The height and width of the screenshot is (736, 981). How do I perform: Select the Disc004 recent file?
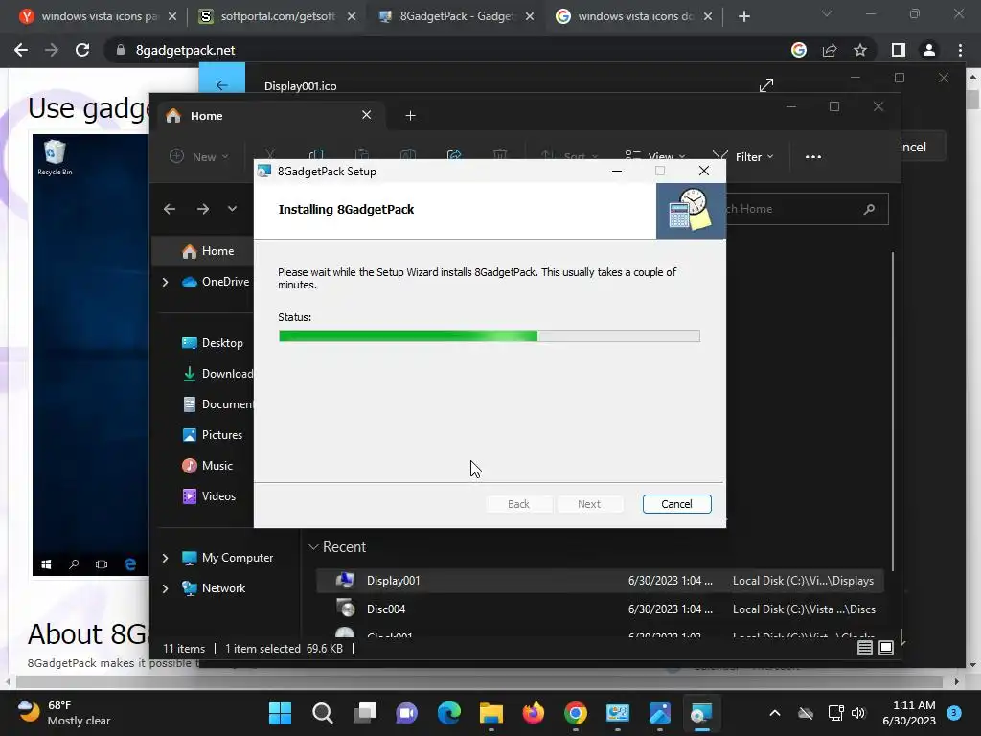(x=600, y=609)
